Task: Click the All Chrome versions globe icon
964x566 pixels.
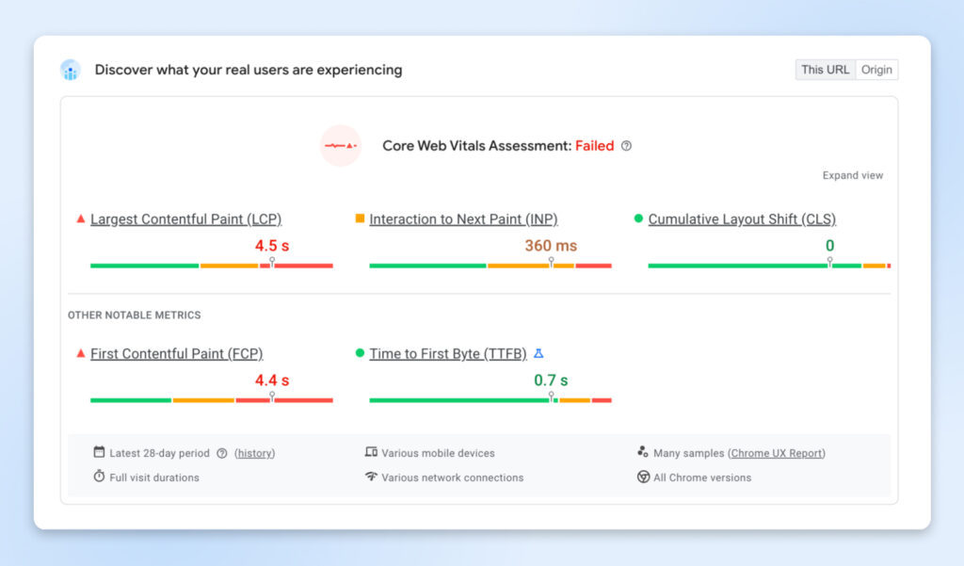Action: 642,477
